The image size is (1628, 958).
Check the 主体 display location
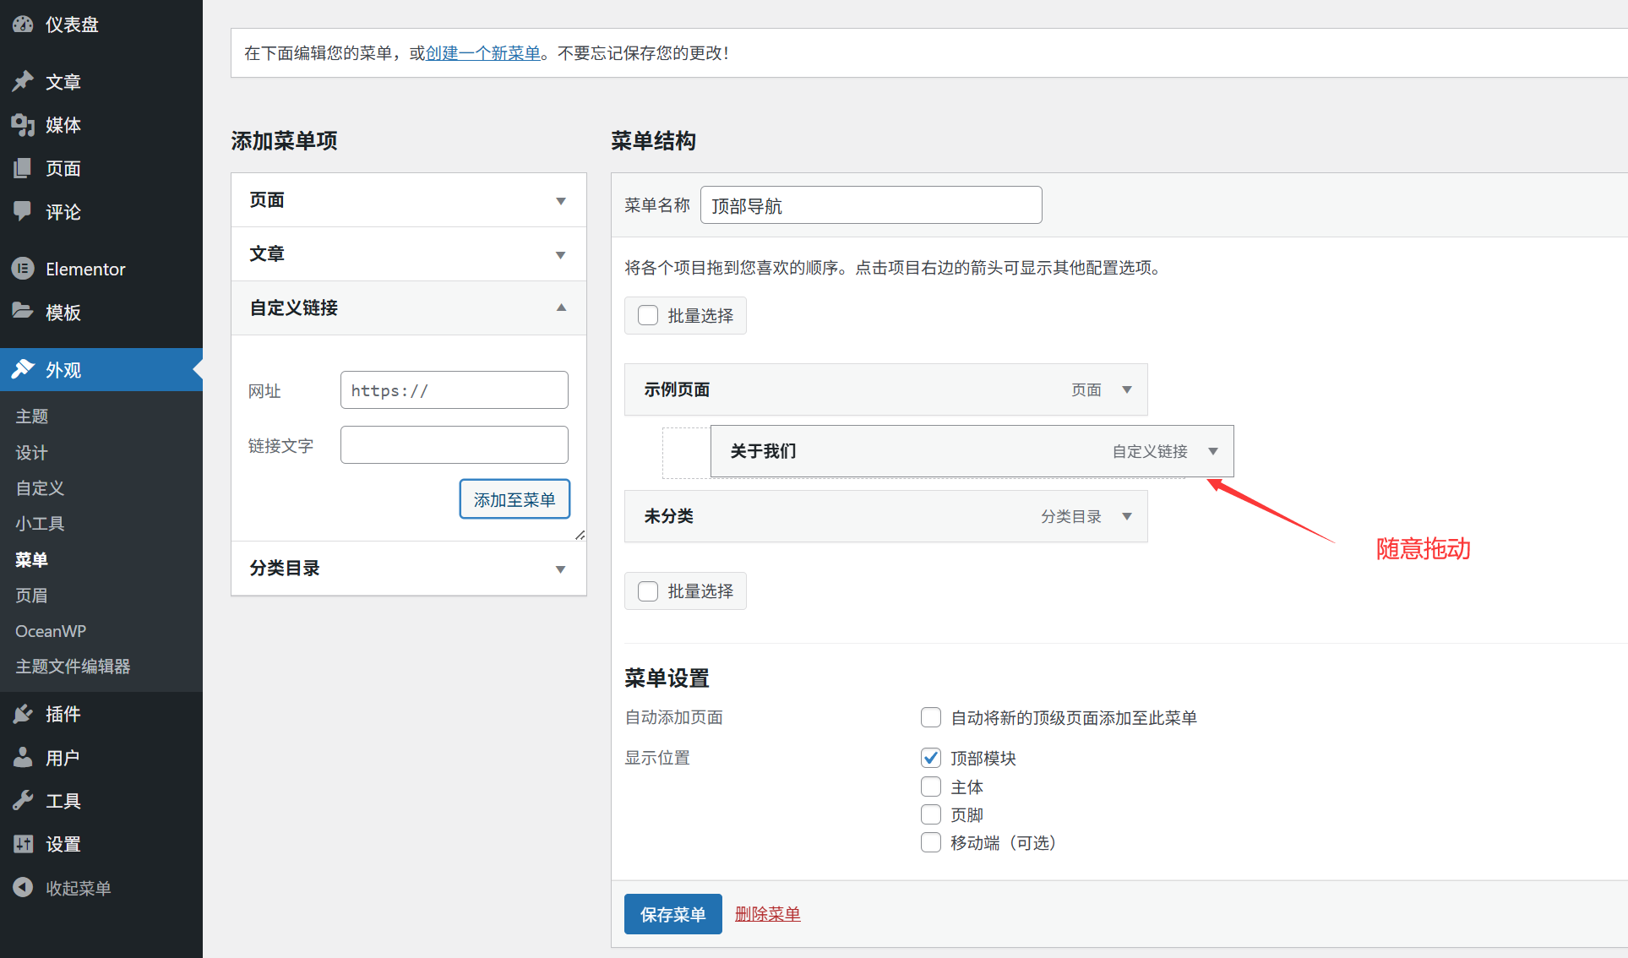[x=930, y=787]
